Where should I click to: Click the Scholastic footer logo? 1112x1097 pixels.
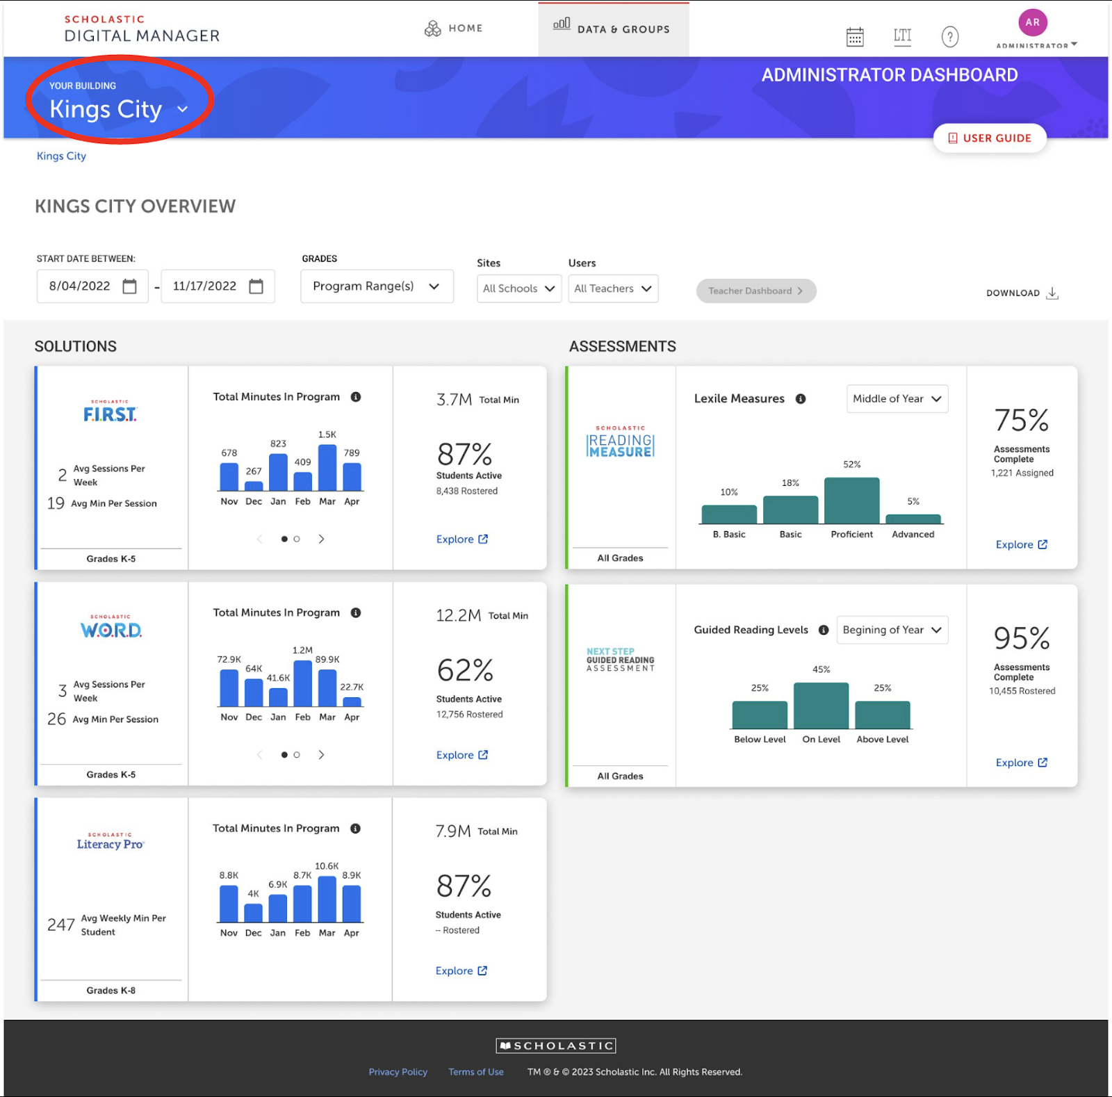556,1046
